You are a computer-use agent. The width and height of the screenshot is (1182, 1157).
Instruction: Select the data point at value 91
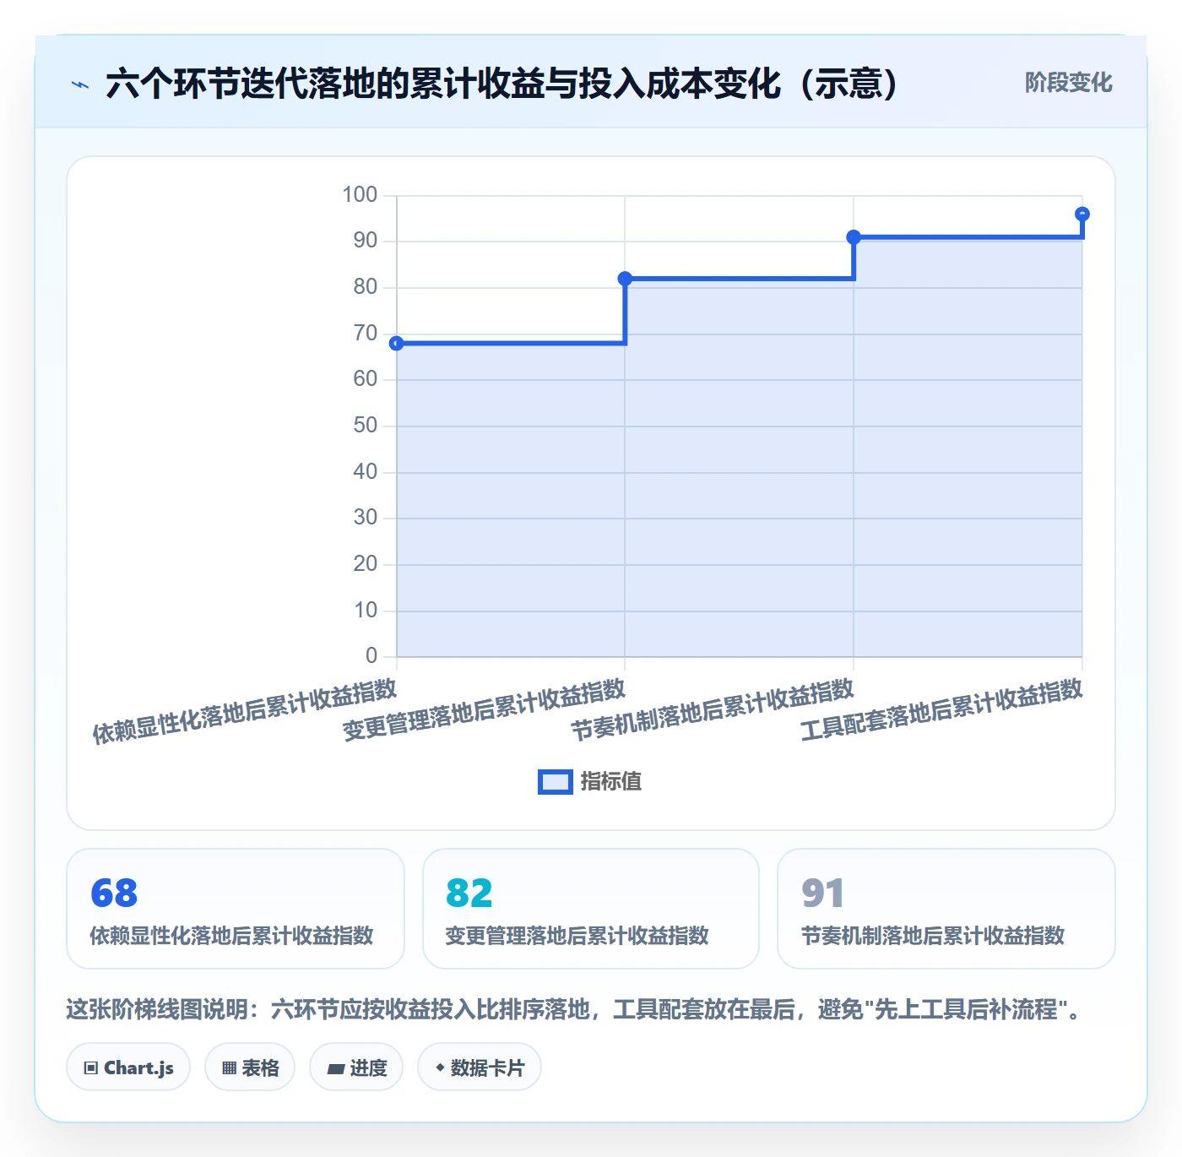[x=854, y=237]
